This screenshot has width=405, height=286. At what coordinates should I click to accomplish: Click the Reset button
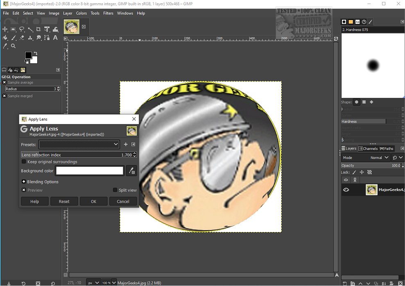(64, 201)
